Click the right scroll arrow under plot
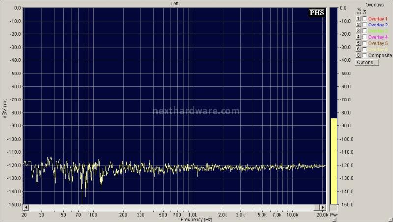Screen dimensions: 393x222 point(323,207)
